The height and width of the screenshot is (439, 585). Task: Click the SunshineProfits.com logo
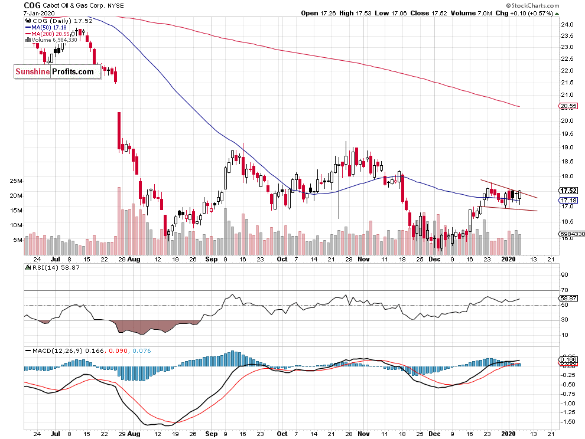(57, 71)
